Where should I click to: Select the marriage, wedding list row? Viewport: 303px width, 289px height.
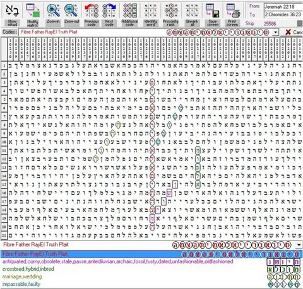pyautogui.click(x=151, y=276)
